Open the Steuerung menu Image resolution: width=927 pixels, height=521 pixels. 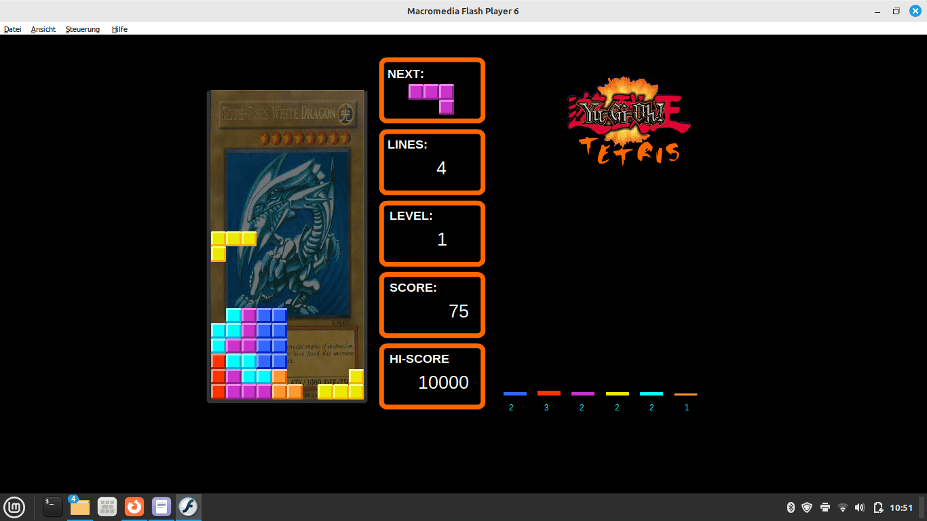pos(83,29)
